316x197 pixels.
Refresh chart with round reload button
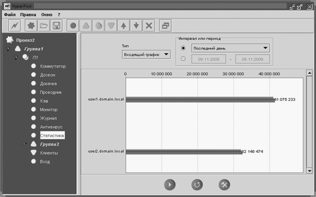197,184
